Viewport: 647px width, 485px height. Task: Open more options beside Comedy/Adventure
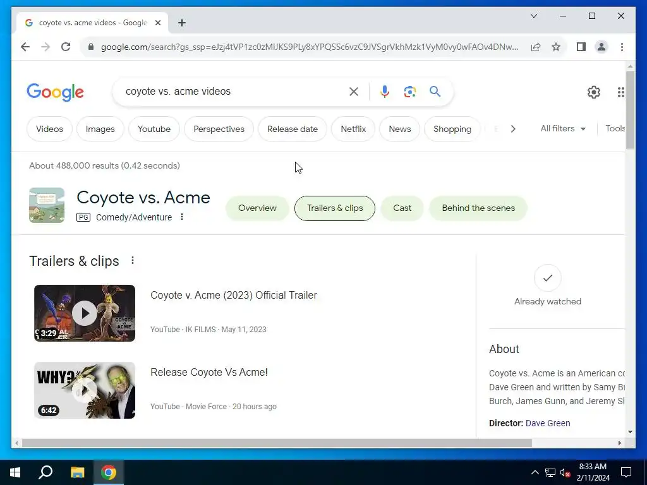[x=182, y=217]
